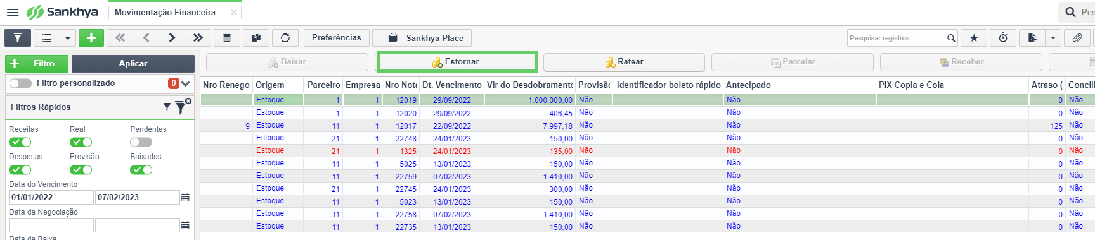Focus the Pesquisar registros field

[x=897, y=38]
